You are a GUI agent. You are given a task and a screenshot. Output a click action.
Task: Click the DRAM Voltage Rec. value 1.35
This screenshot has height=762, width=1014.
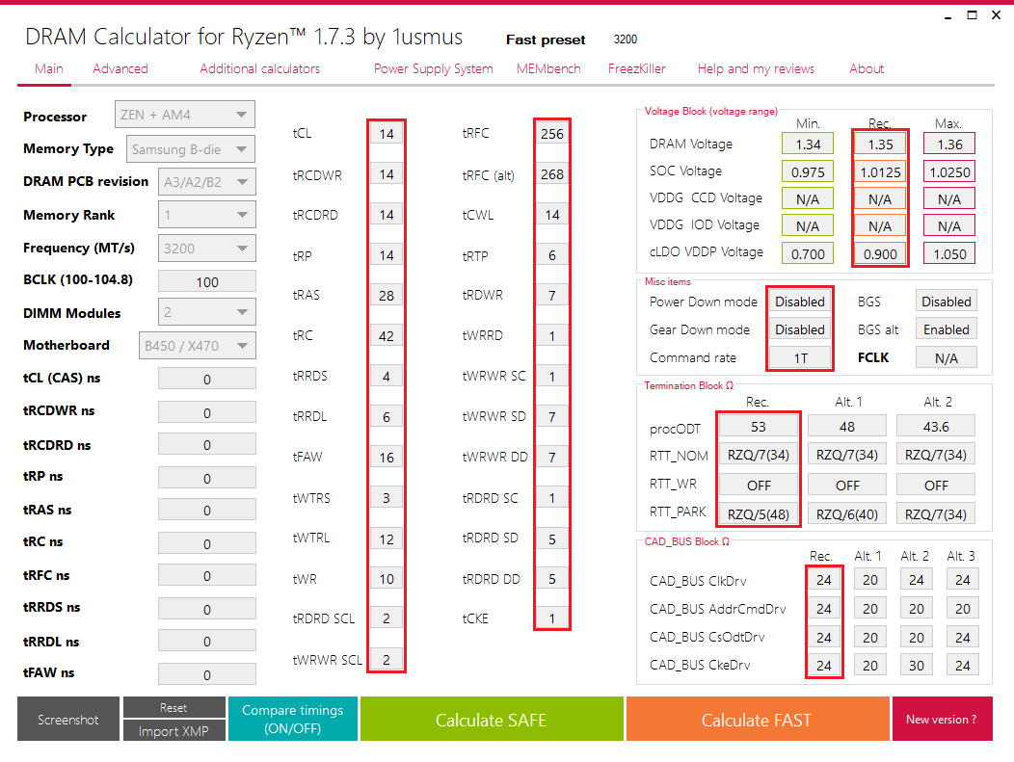880,145
